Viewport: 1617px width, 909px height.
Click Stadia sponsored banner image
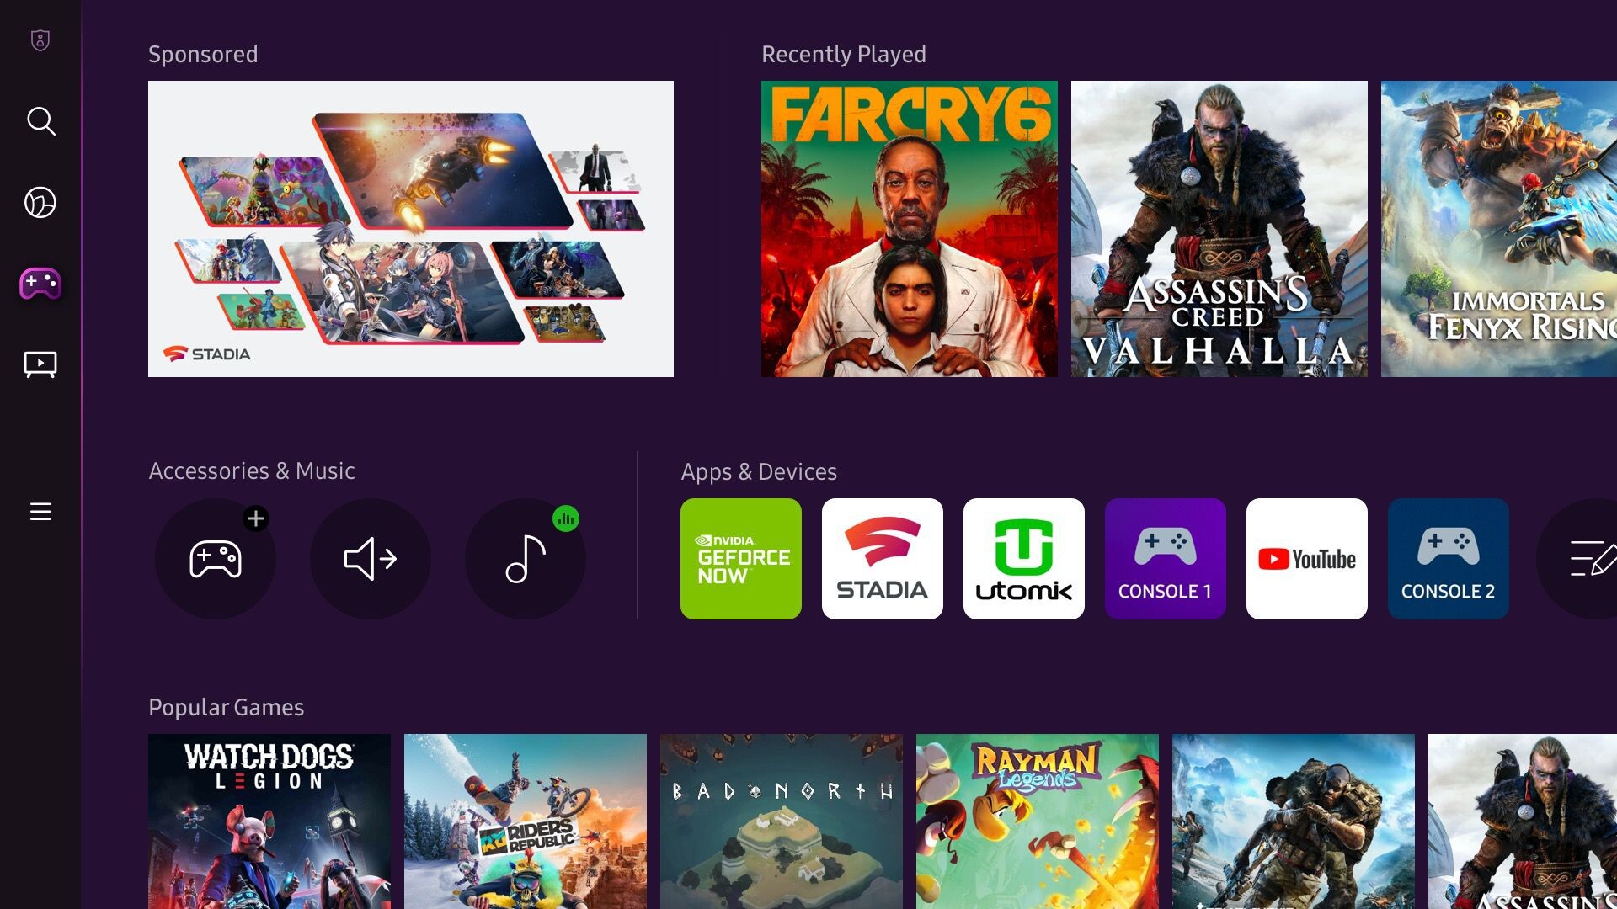coord(410,229)
